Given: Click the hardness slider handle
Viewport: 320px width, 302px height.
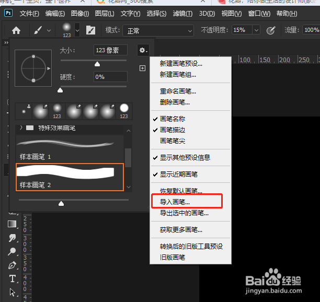Looking at the screenshot, I should pyautogui.click(x=60, y=90).
